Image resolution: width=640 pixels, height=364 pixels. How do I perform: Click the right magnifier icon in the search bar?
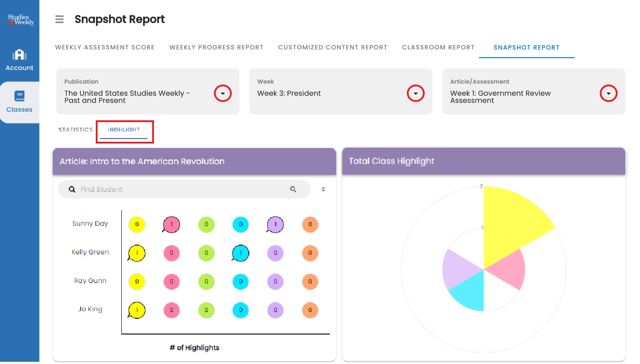(293, 189)
